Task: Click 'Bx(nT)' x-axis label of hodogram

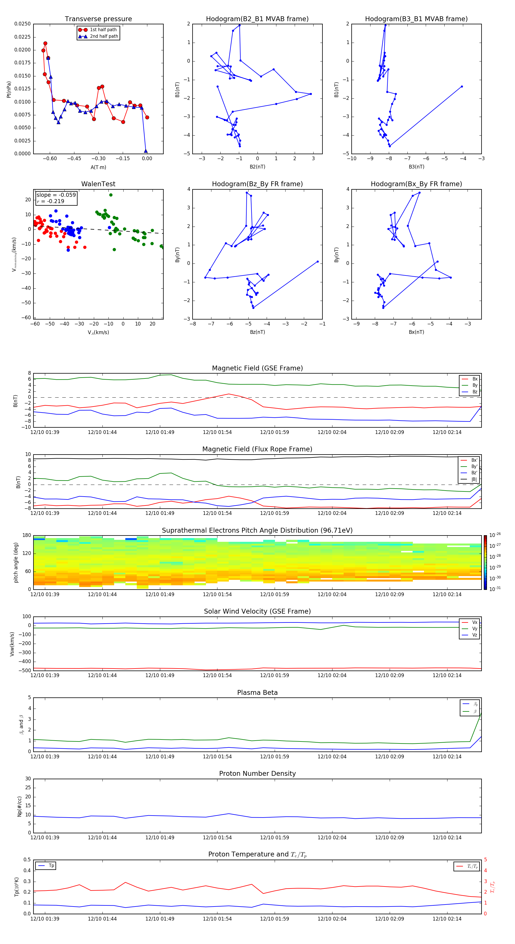Action: [416, 332]
